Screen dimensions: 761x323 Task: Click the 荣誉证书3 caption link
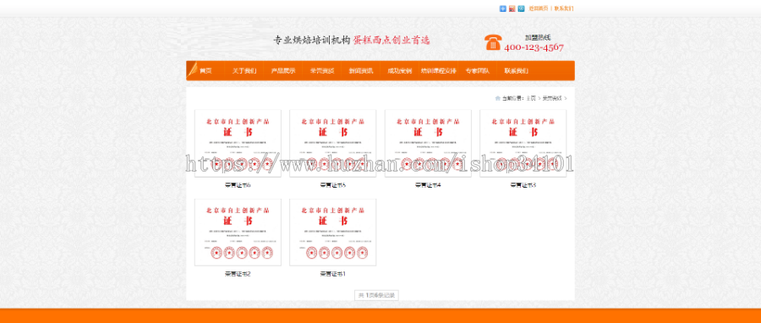coord(523,185)
